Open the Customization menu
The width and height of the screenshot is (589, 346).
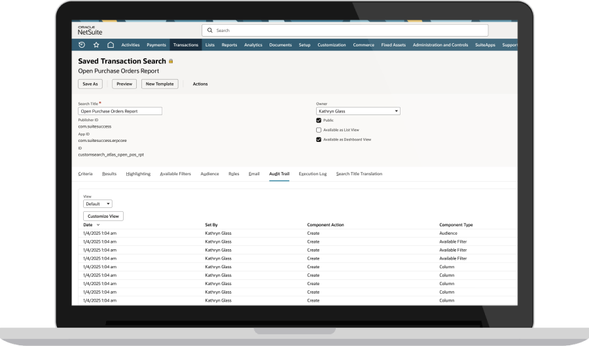332,45
